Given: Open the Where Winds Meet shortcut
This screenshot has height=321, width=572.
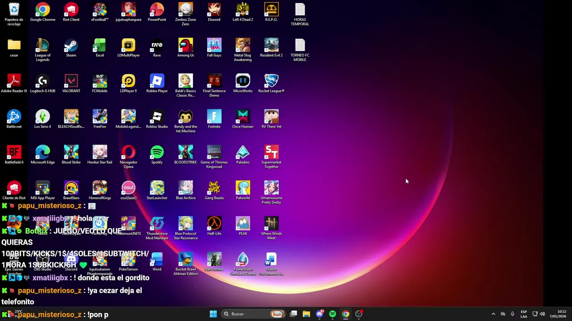Looking at the screenshot, I should (x=271, y=228).
